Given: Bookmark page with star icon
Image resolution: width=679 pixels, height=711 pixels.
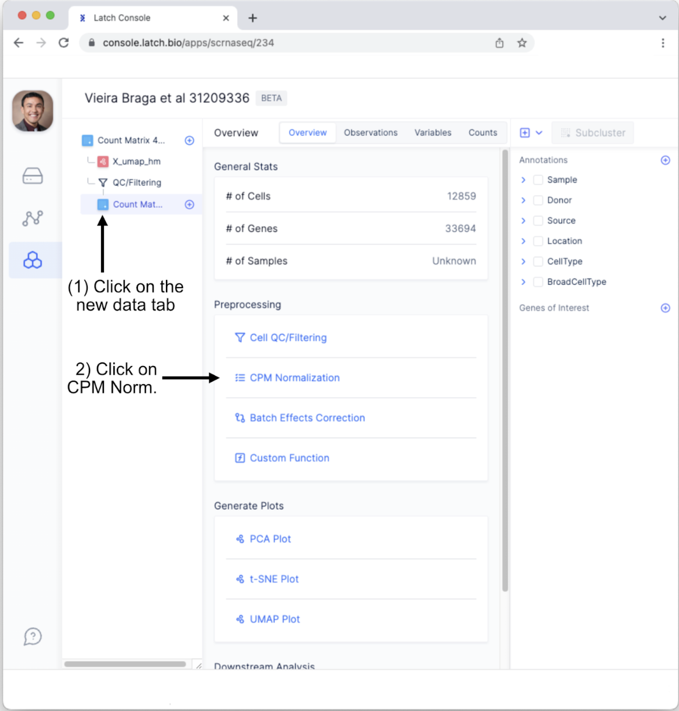Looking at the screenshot, I should [522, 43].
